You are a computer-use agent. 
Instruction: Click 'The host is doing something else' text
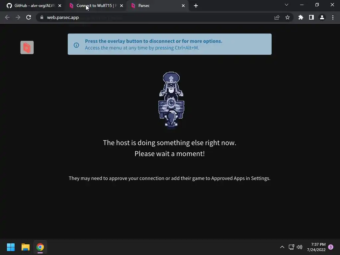tap(170, 143)
